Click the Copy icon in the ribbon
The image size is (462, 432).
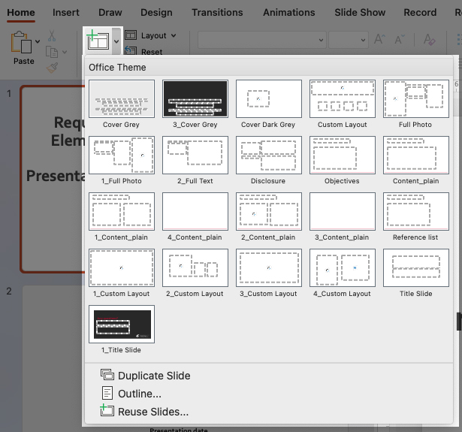click(51, 52)
